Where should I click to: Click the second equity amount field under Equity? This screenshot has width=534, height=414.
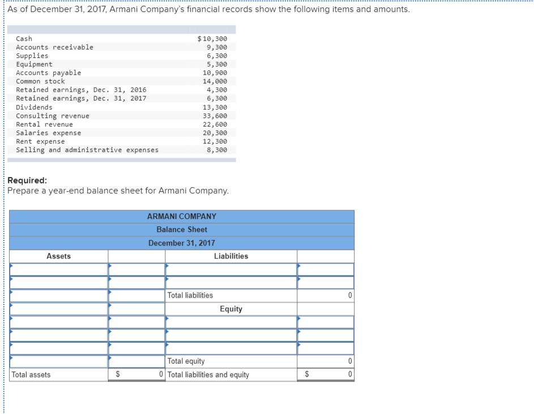click(x=326, y=335)
